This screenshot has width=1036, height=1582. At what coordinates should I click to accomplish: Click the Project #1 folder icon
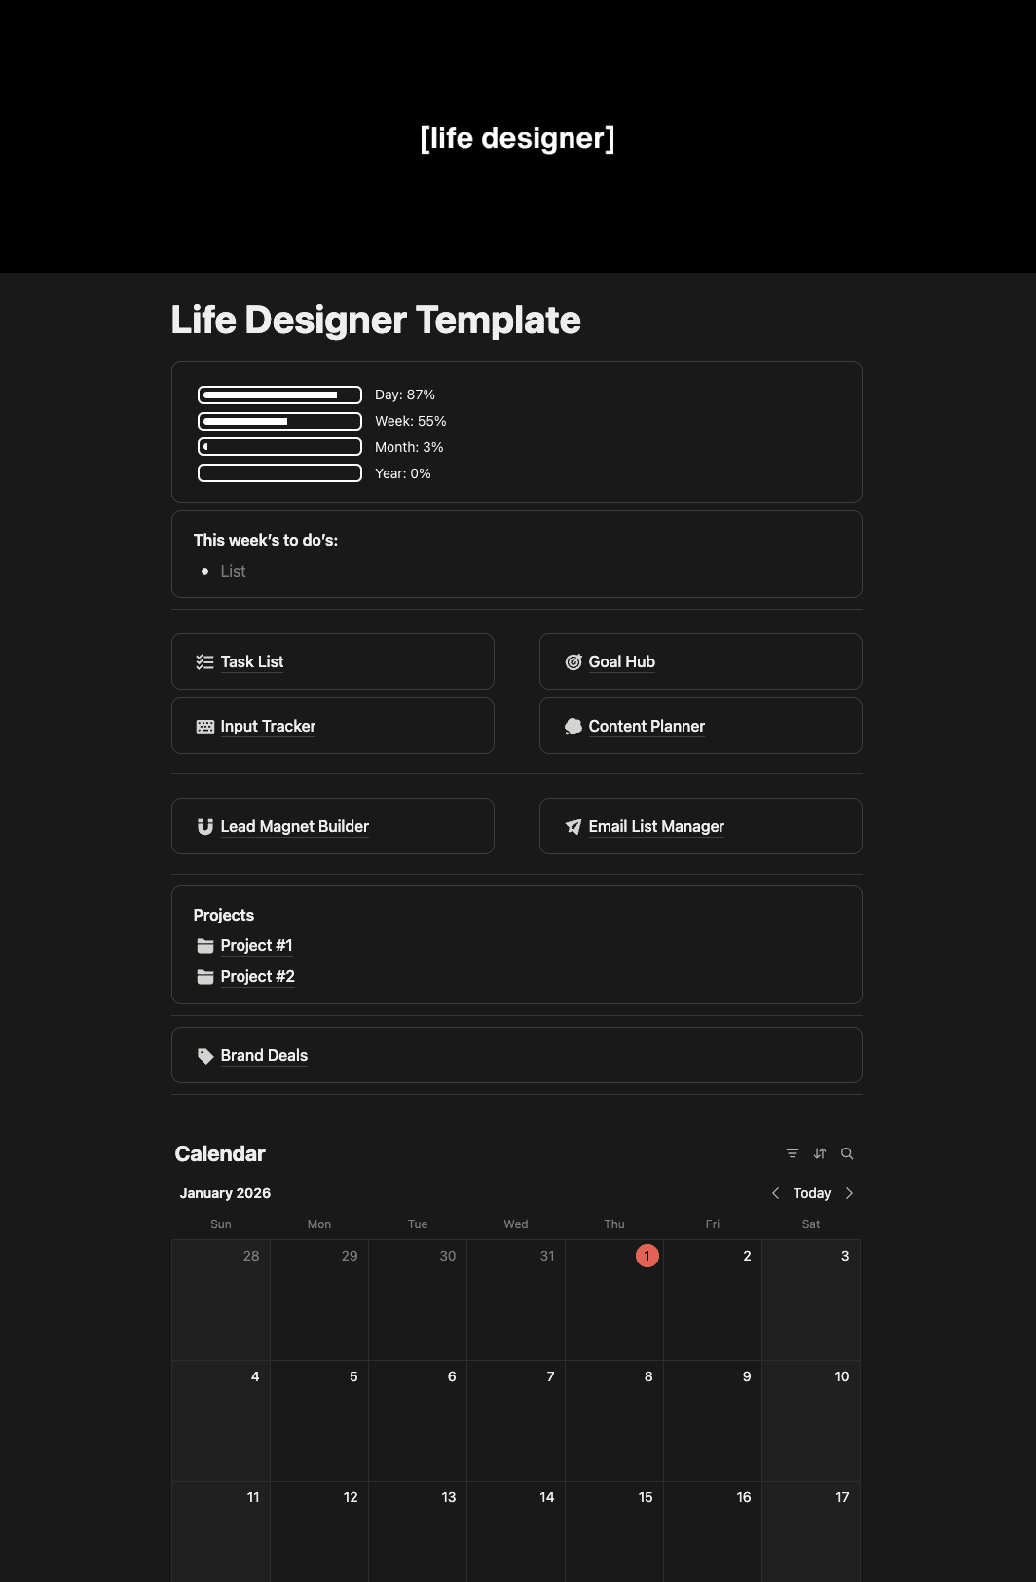(x=204, y=946)
